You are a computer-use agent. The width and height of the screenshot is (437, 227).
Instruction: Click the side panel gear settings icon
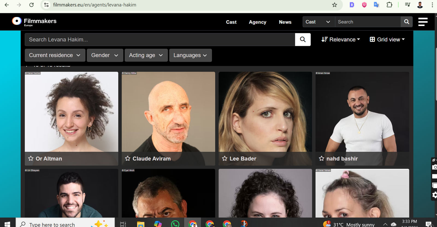(435, 195)
